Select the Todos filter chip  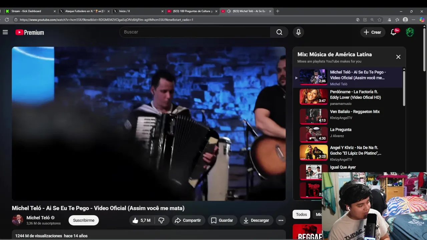coord(301,214)
